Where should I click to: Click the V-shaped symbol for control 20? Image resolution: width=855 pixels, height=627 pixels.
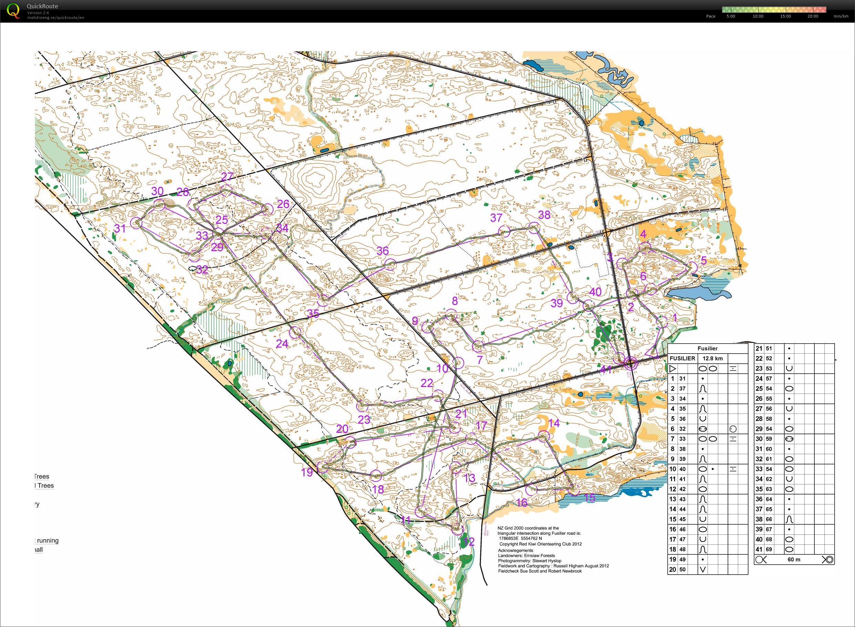click(702, 569)
